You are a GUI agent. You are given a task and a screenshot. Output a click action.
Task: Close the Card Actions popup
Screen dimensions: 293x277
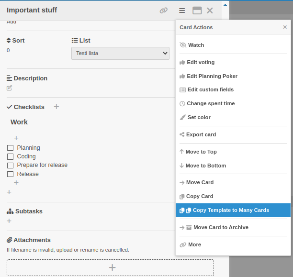coord(285,27)
